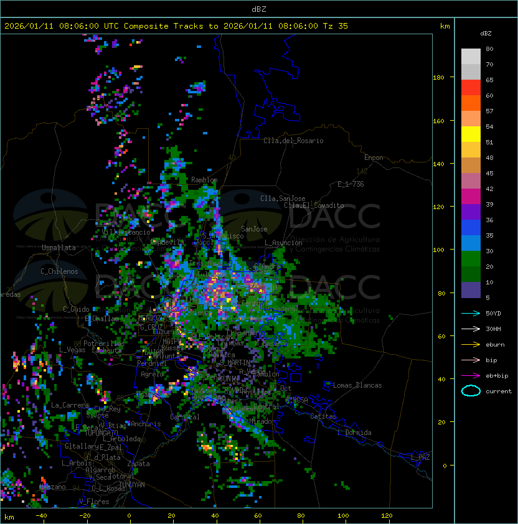Click the Manzano map label
Screen dimensions: 518x524
[52, 487]
